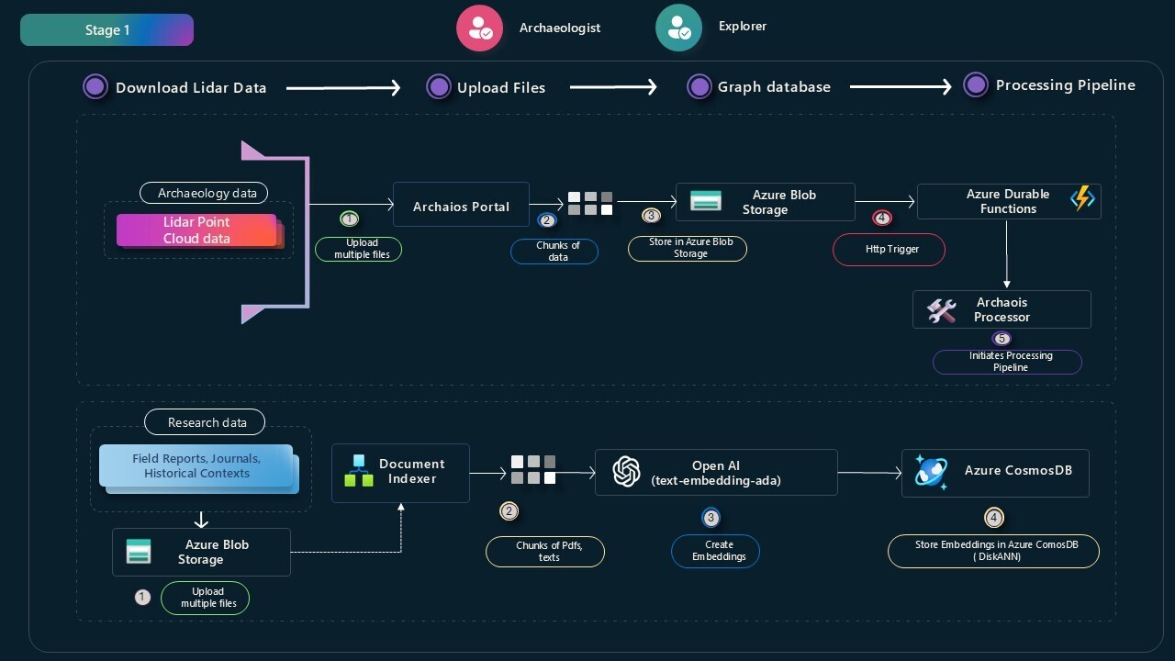
Task: Select the purple circle beside Graph database
Action: (x=699, y=86)
